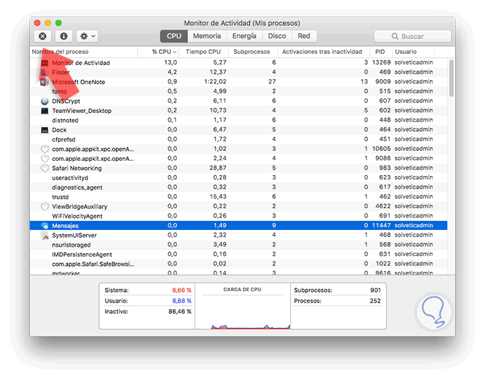Click the quit process X toolbar button
This screenshot has height=379, width=485.
[x=43, y=36]
